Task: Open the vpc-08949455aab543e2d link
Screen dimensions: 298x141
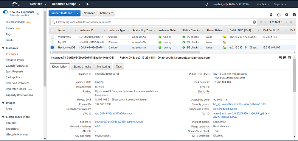Action: pos(114,113)
